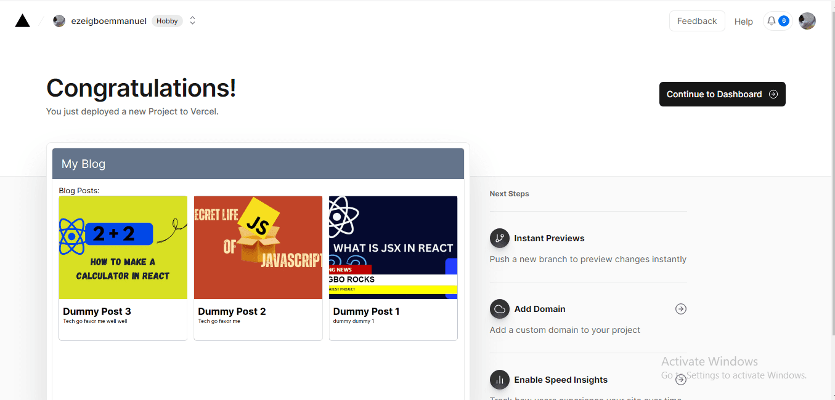Click the Enable Speed Insights chart icon
Image resolution: width=835 pixels, height=400 pixels.
499,380
